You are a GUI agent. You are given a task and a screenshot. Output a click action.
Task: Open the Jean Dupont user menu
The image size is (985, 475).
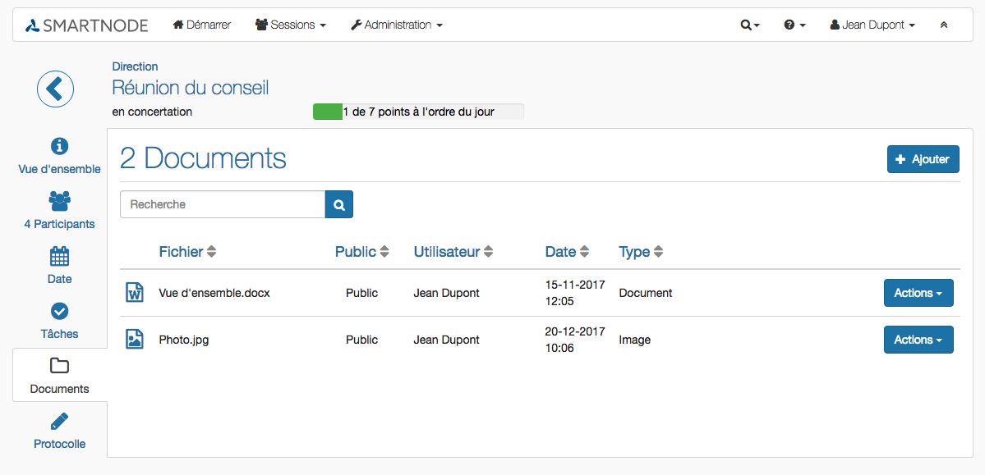(872, 25)
